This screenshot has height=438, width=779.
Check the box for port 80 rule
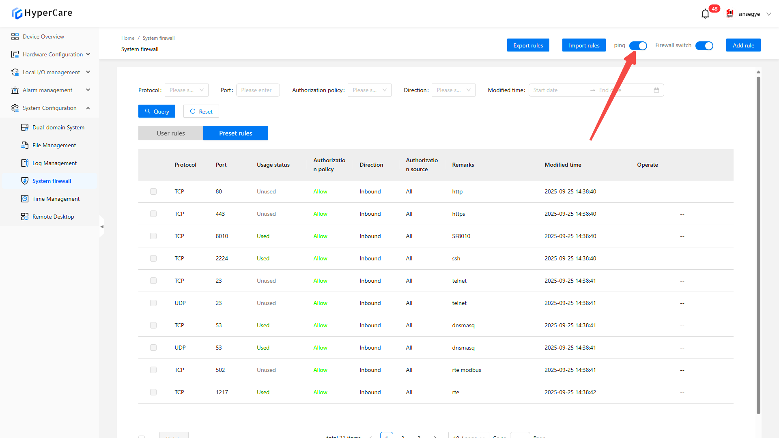(x=153, y=191)
